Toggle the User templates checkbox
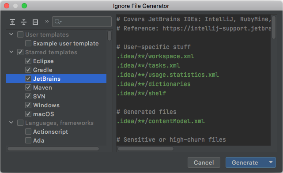This screenshot has width=283, height=173. [x=20, y=34]
